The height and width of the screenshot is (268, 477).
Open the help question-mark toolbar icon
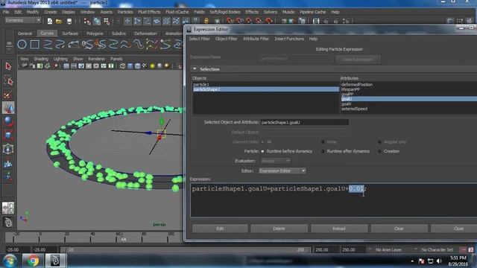click(195, 21)
